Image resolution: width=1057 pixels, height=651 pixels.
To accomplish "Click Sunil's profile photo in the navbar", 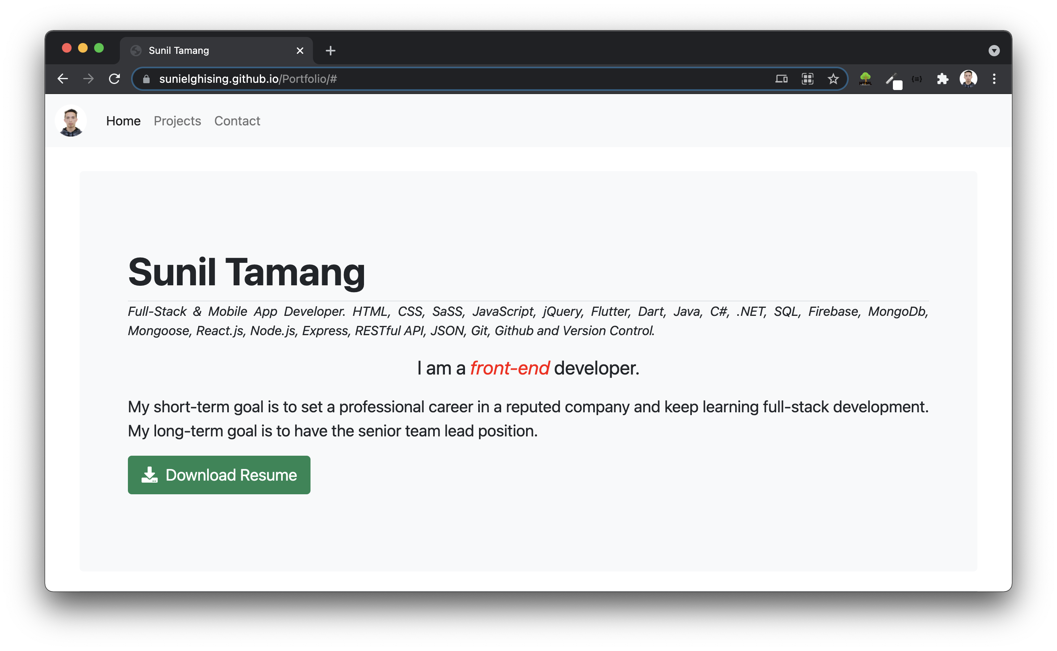I will 72,121.
